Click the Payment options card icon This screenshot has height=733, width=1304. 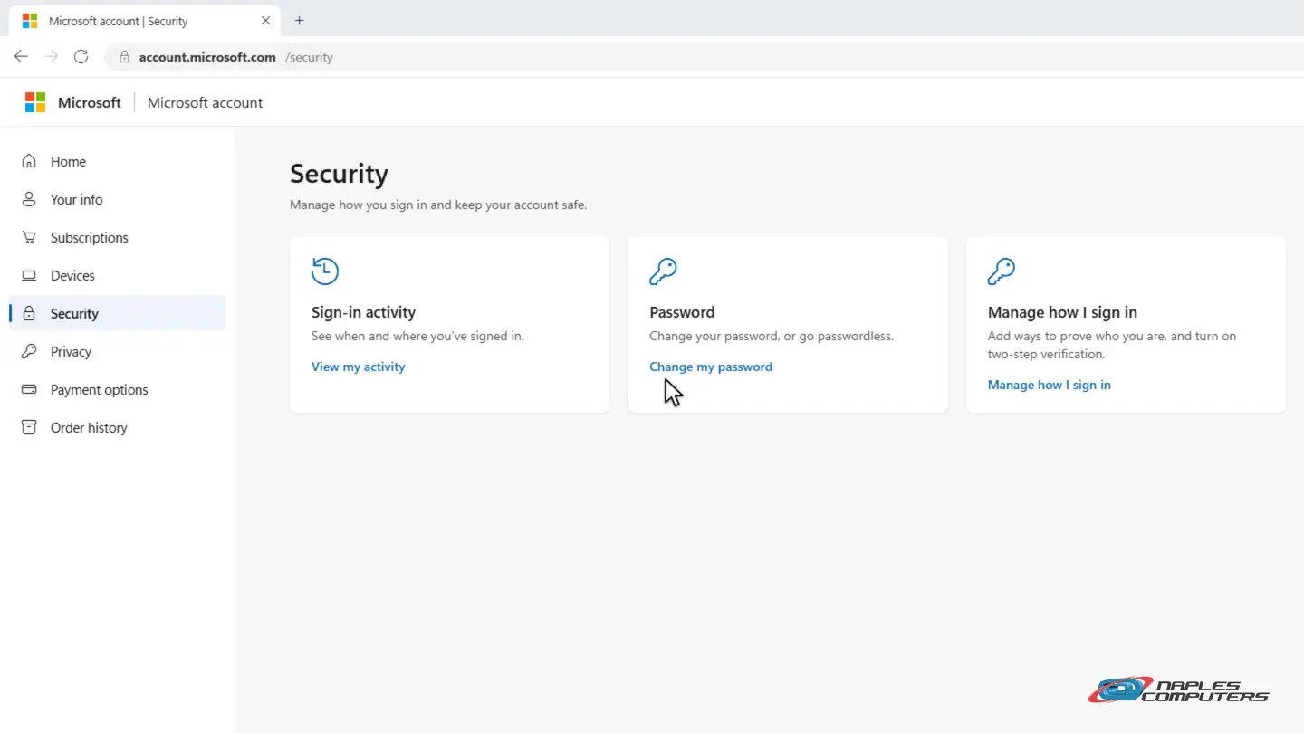[29, 389]
